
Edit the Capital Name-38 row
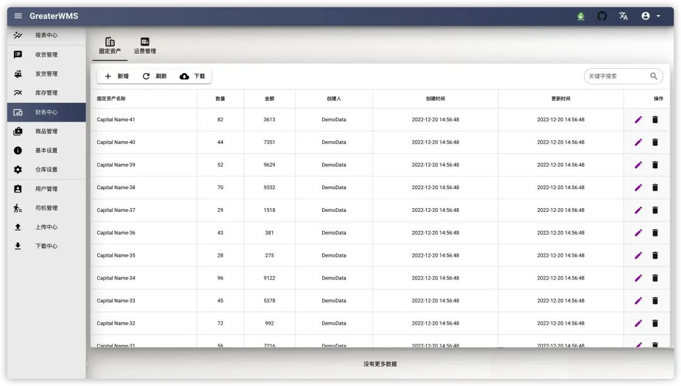(638, 187)
